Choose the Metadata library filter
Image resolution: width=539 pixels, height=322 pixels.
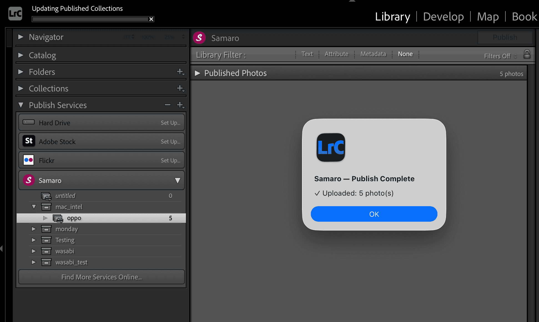tap(373, 54)
